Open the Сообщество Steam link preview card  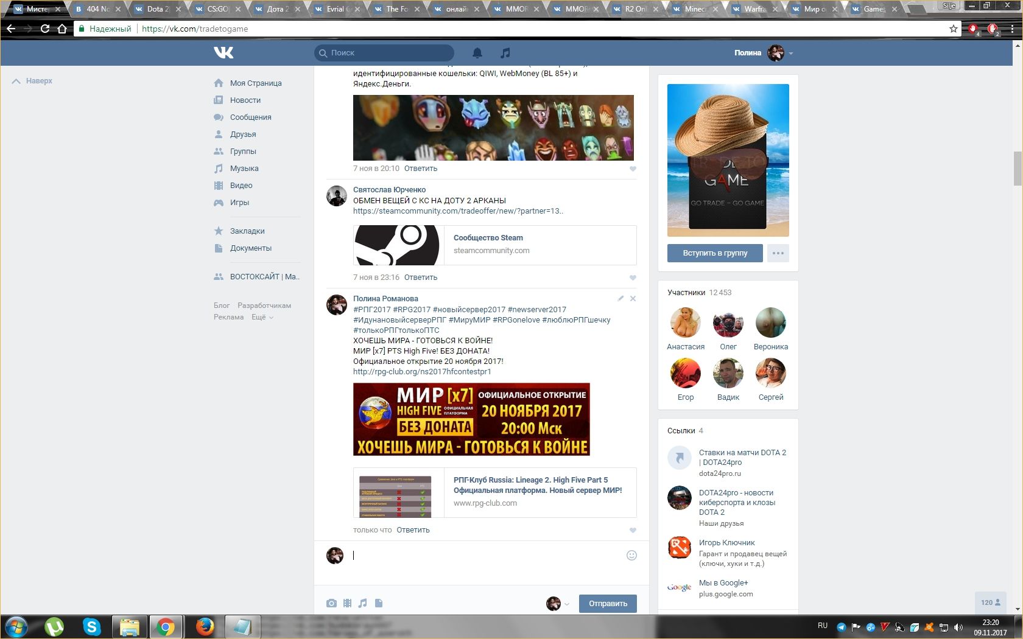pyautogui.click(x=494, y=245)
